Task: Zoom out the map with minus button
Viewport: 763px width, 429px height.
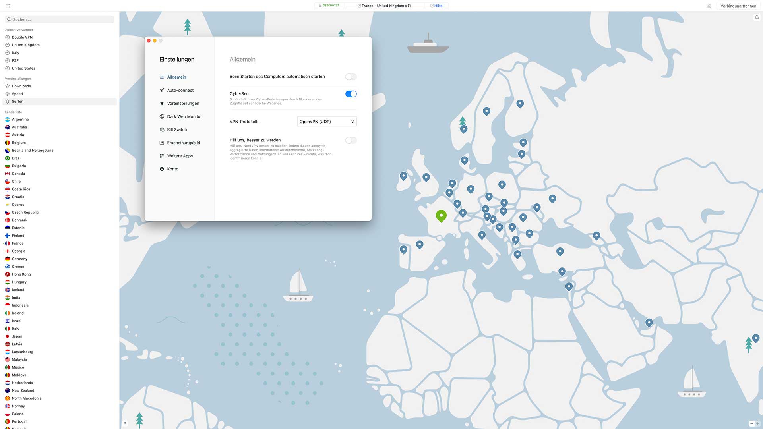Action: point(751,423)
